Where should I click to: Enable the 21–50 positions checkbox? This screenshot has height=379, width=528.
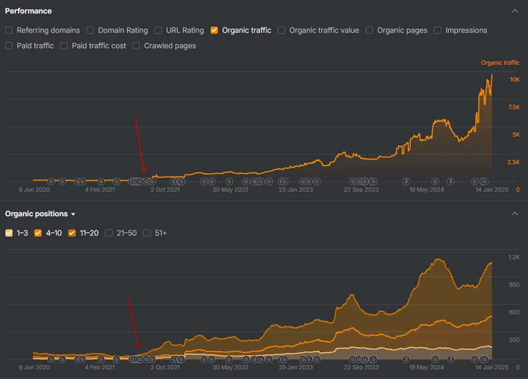pos(109,233)
